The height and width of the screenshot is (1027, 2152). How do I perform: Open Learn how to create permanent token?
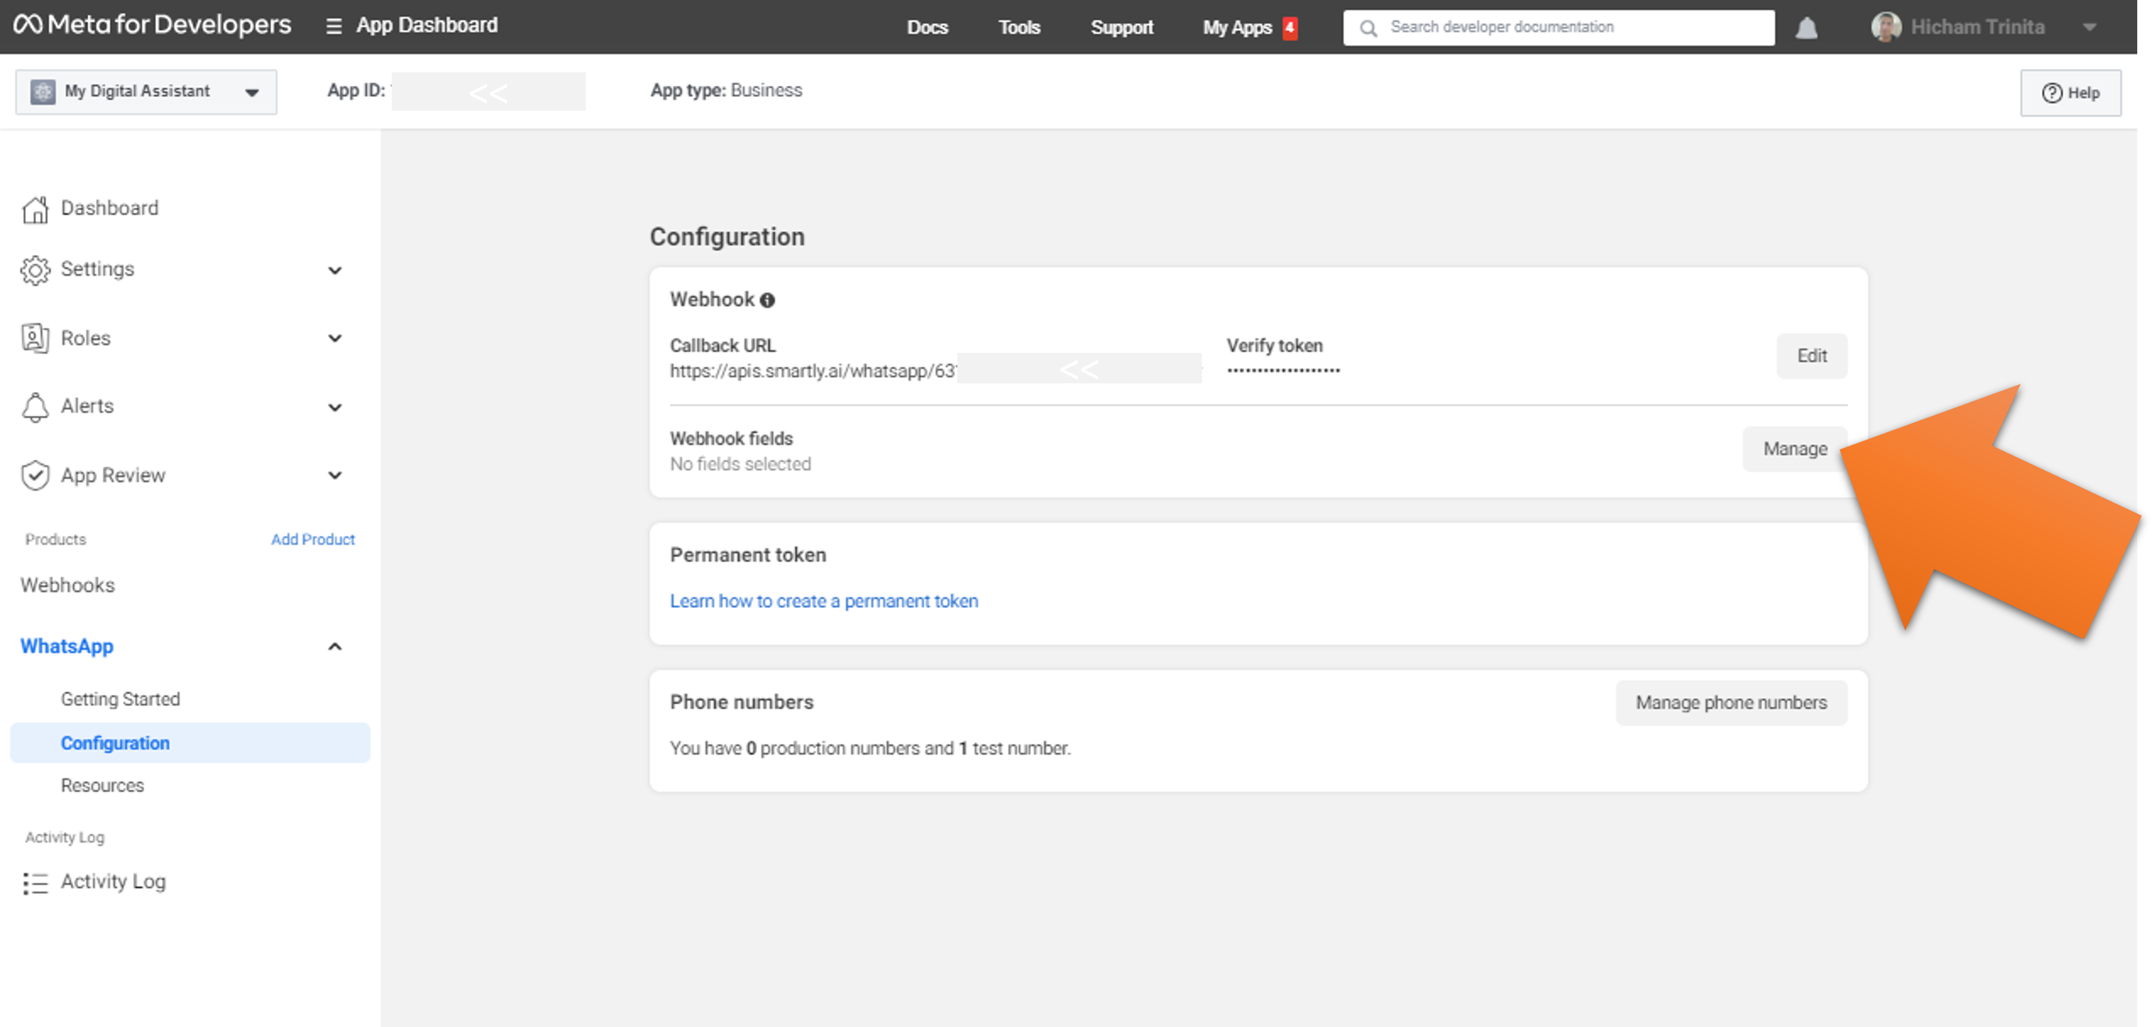(823, 601)
